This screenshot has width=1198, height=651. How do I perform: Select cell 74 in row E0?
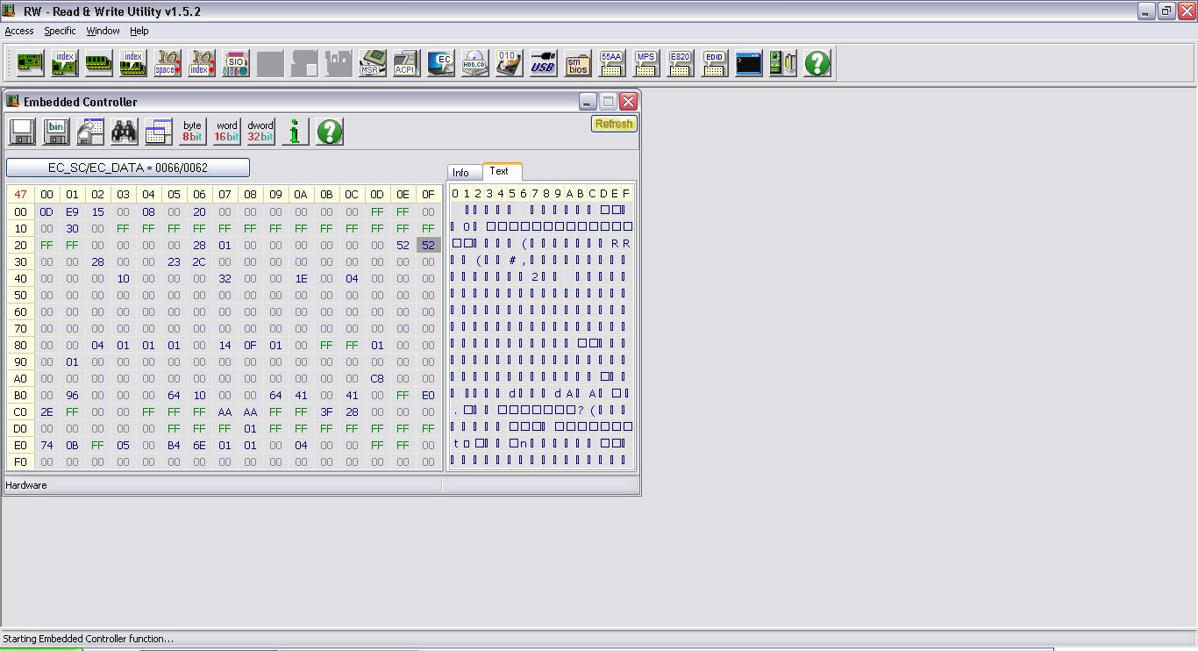click(46, 445)
